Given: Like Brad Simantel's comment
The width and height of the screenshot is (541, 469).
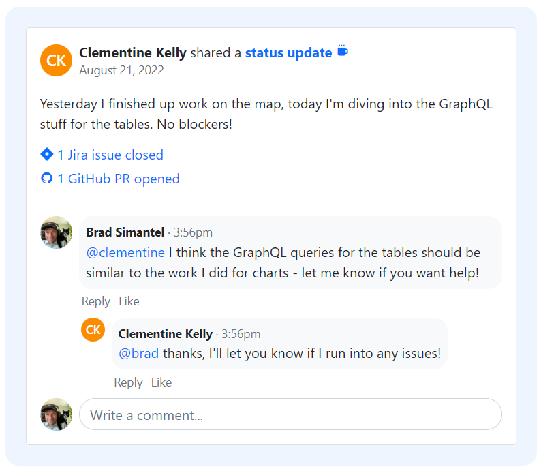Looking at the screenshot, I should [x=129, y=301].
